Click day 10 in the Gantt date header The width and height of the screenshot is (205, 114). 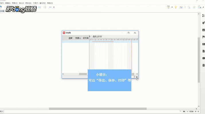118,39
